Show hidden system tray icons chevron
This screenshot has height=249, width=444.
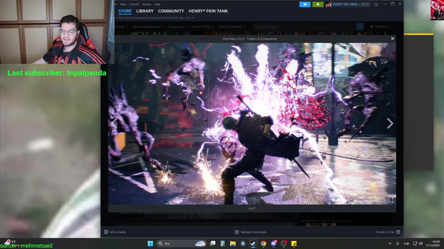(390, 243)
